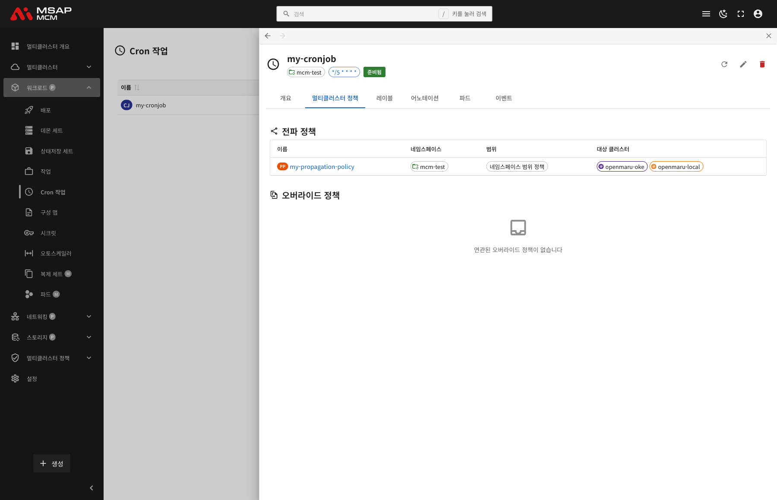Click the 준비됨 status badge
This screenshot has width=777, height=500.
[x=374, y=72]
